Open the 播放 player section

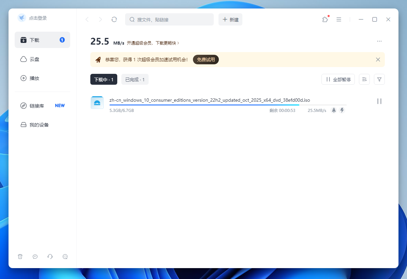point(42,78)
